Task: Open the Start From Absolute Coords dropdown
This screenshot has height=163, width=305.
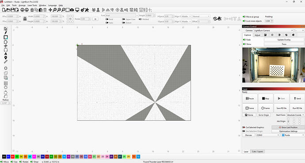Action: click(295, 115)
